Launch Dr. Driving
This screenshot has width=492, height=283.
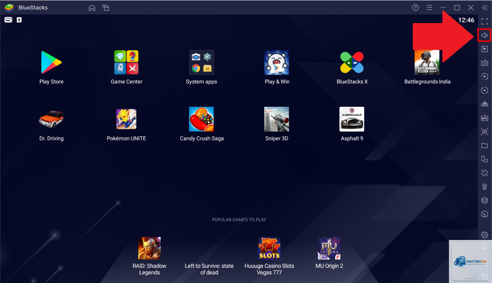[51, 119]
